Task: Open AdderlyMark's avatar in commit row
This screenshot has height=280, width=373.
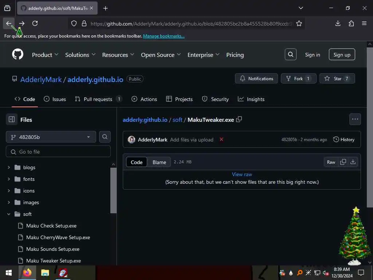Action: 131,140
